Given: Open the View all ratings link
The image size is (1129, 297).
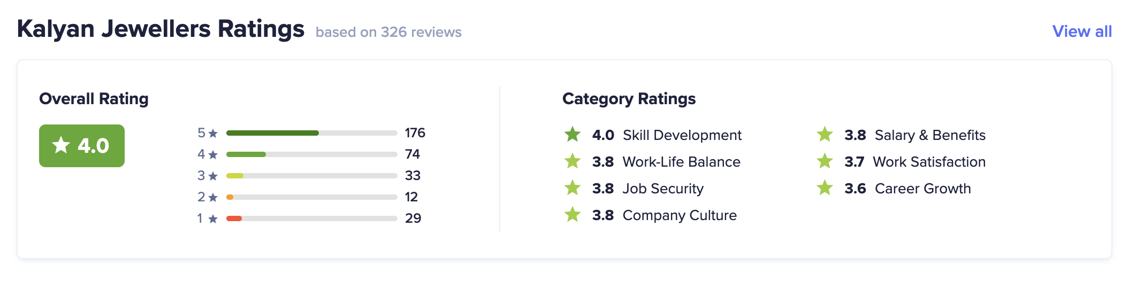Looking at the screenshot, I should [x=1082, y=32].
